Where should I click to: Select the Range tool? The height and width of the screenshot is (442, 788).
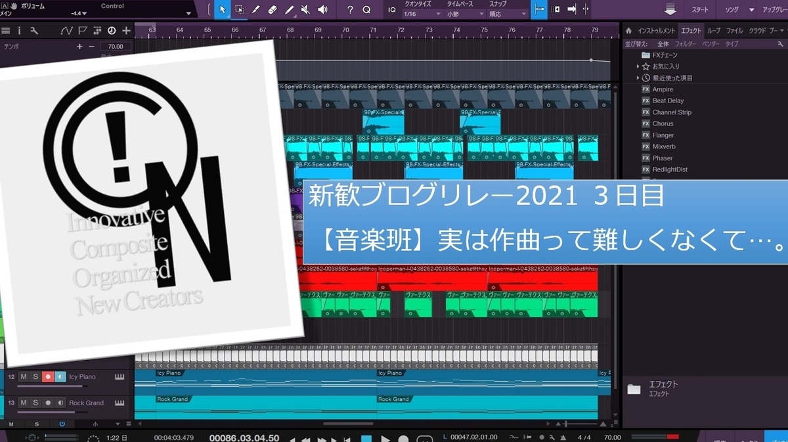click(x=239, y=10)
